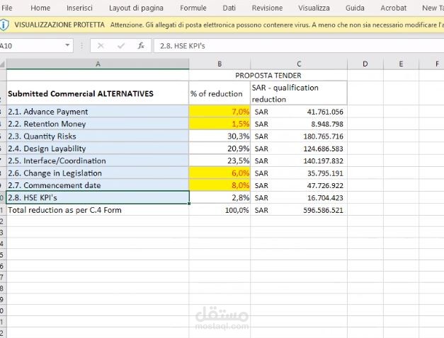Select the yellow 7,0% cell
Screen dimensions: 444x338
220,112
